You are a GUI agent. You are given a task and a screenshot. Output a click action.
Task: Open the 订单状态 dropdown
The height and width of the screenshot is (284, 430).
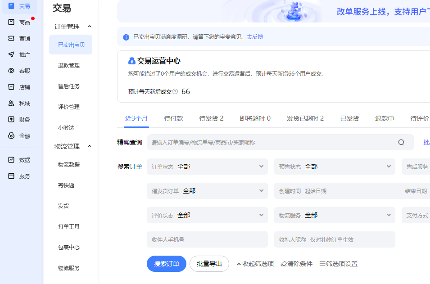pyautogui.click(x=207, y=166)
